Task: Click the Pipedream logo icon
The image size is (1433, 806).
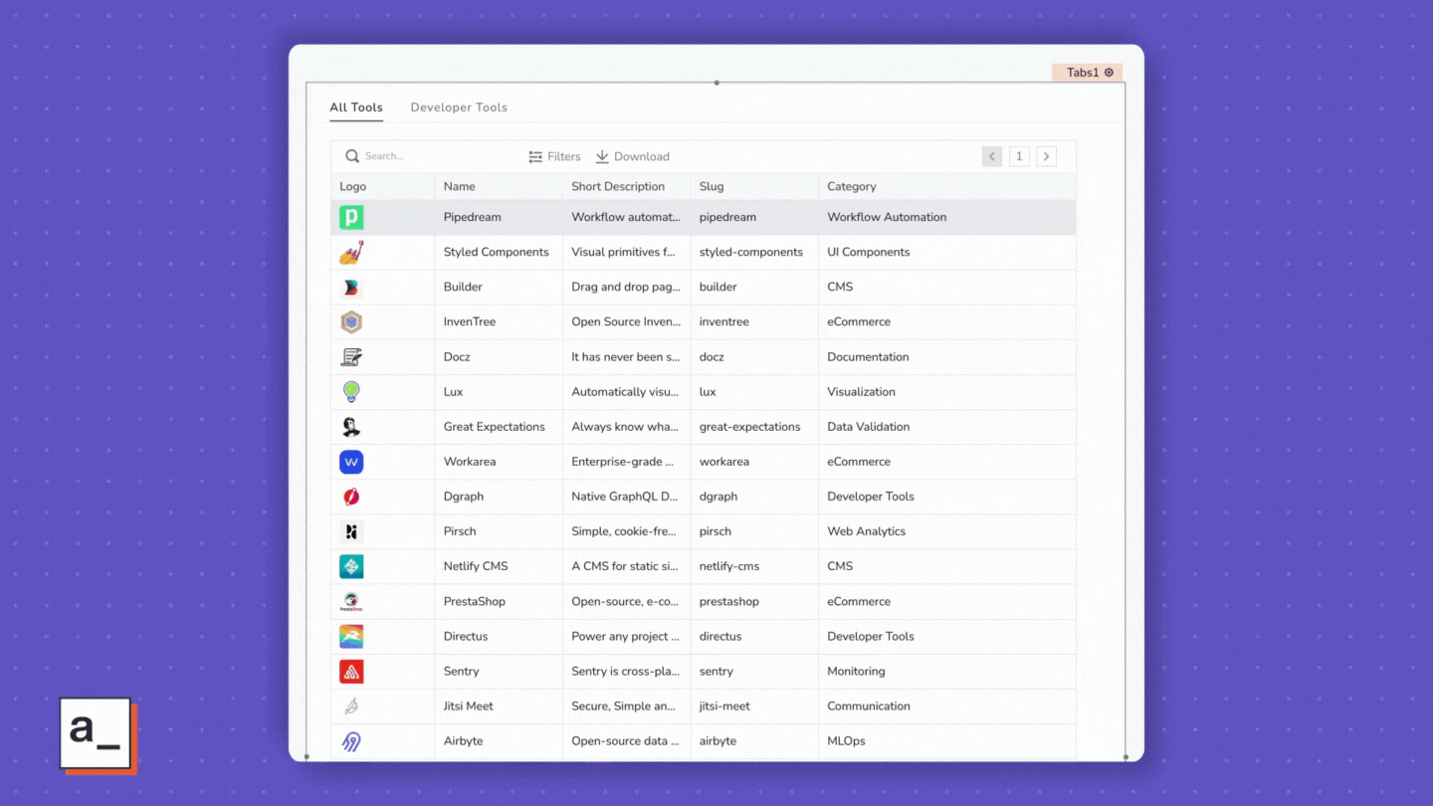Action: pos(351,217)
